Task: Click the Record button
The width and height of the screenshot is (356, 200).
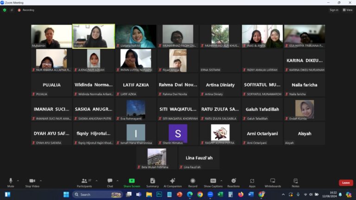Action: point(192,182)
